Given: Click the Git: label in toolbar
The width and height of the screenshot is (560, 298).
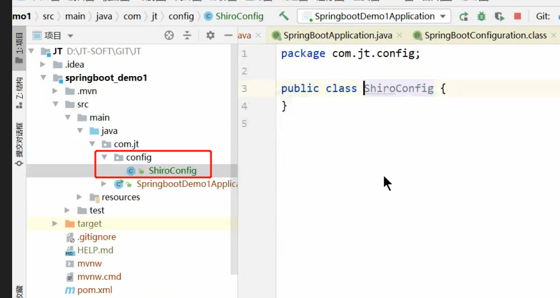Looking at the screenshot, I should click(x=543, y=16).
